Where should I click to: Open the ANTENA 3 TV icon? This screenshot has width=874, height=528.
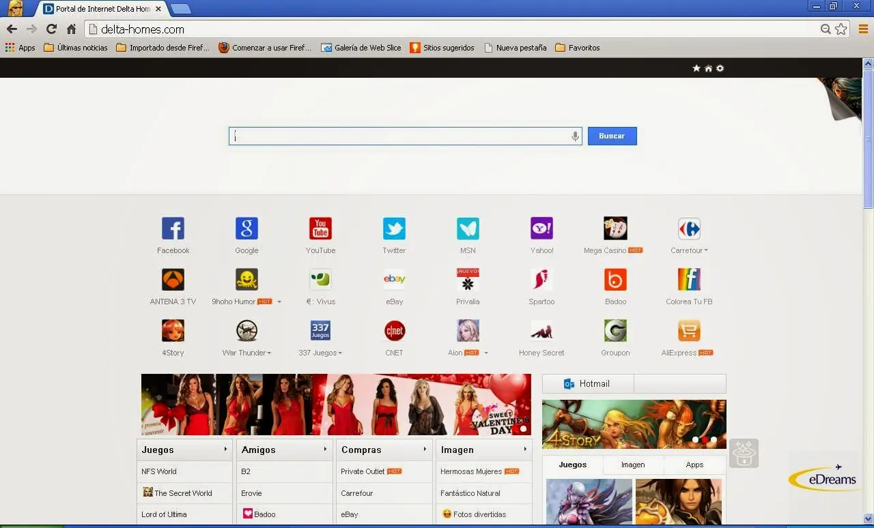click(173, 279)
